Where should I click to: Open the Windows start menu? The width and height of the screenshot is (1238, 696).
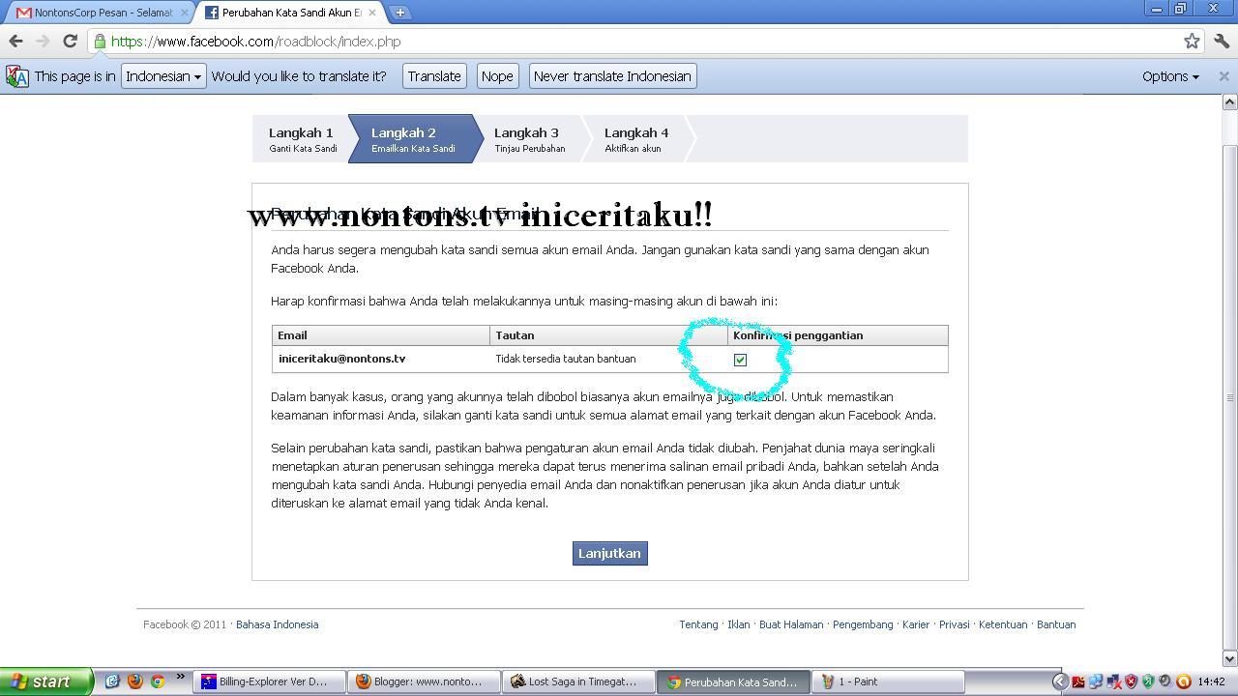point(46,681)
